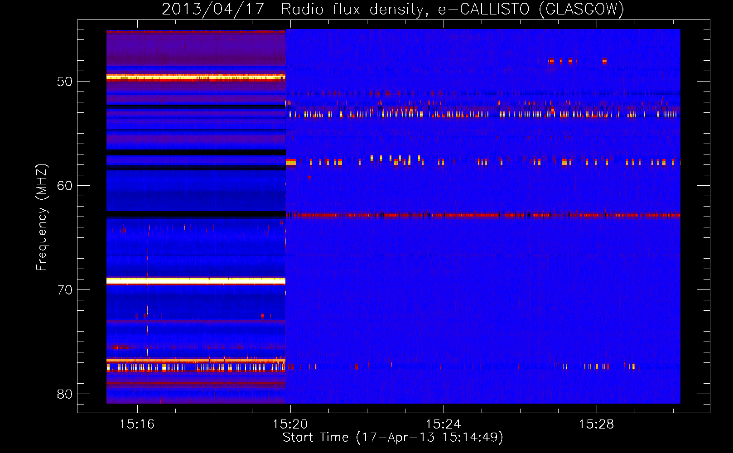Click the bright emission band near 50 MHz
The height and width of the screenshot is (453, 733).
pos(196,77)
